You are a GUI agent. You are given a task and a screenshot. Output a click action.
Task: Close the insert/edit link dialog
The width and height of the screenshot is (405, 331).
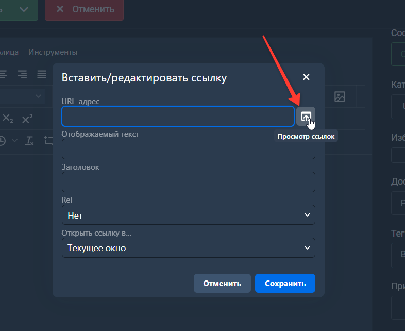point(306,77)
